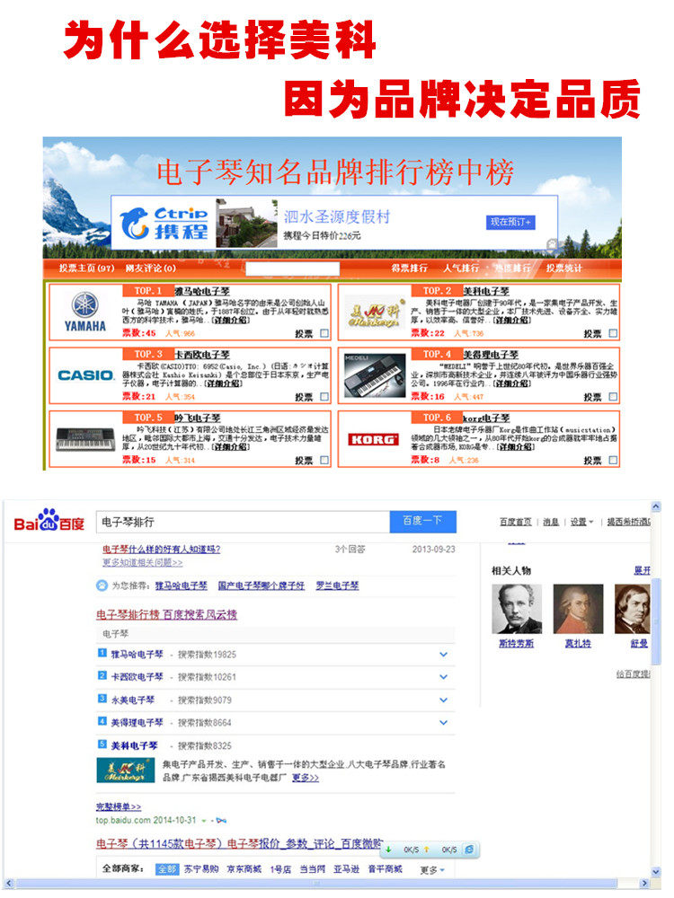Open the 吟飞 keyboard thumbnail in TOP.5

[85, 440]
